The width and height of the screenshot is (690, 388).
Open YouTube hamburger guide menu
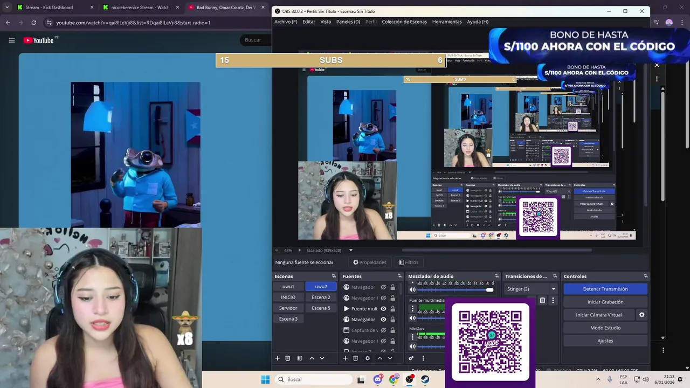(11, 40)
